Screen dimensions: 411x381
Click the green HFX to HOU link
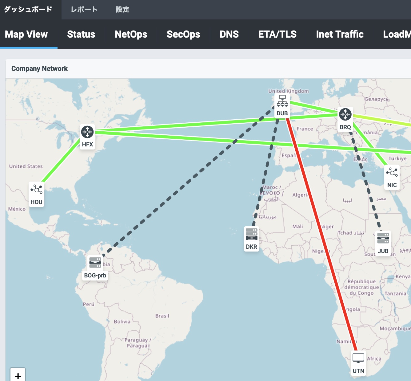pyautogui.click(x=62, y=160)
